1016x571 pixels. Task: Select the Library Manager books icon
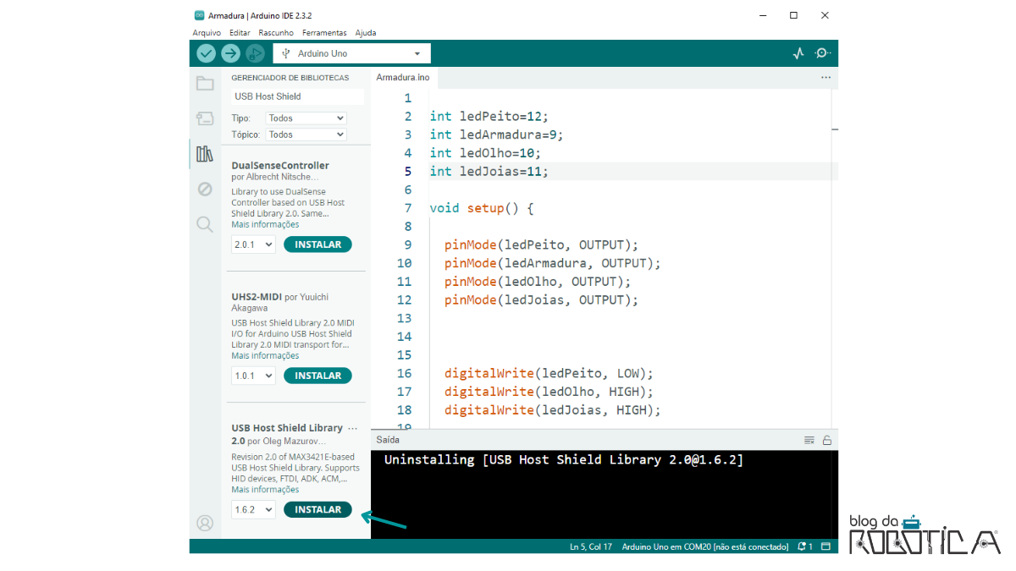coord(205,154)
